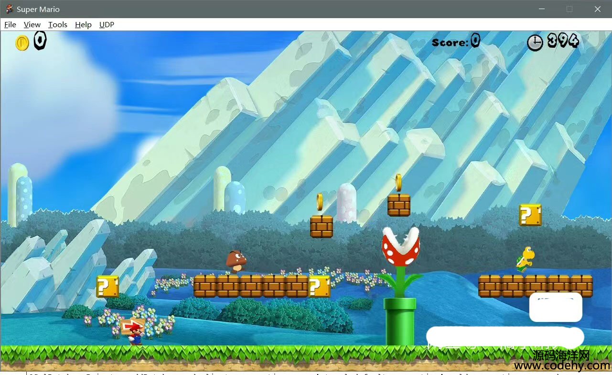Click the red arrow signpost
The height and width of the screenshot is (375, 612).
click(132, 327)
